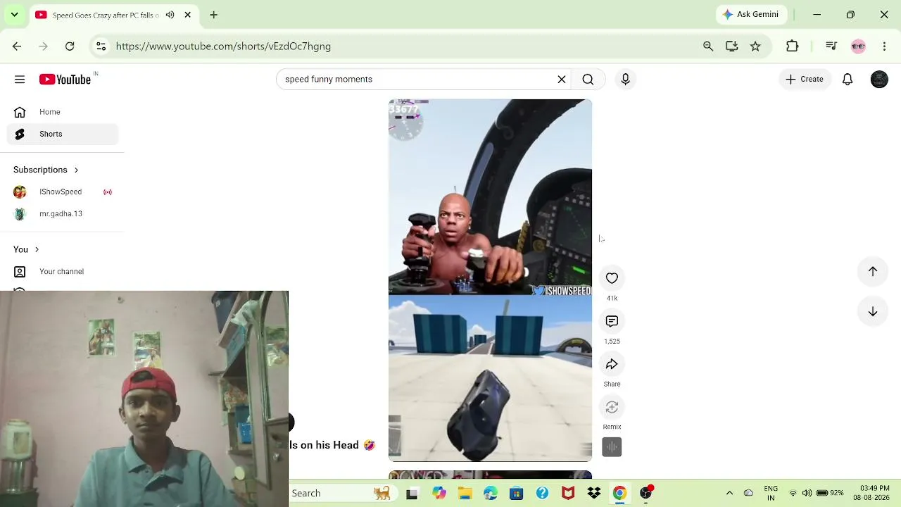This screenshot has height=507, width=901.
Task: Install YouTube as an app
Action: point(732,46)
